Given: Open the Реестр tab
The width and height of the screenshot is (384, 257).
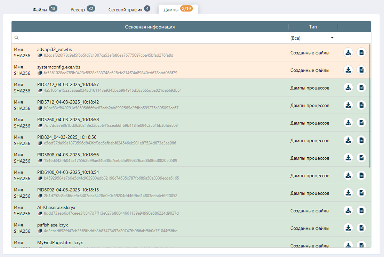Looking at the screenshot, I should click(x=82, y=9).
